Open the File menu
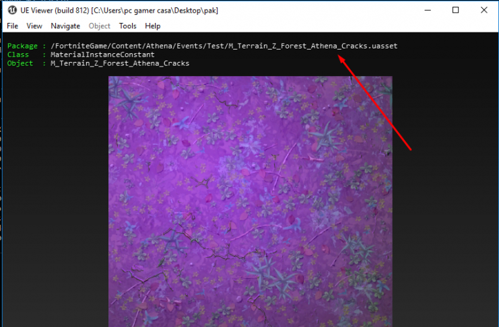Image resolution: width=499 pixels, height=327 pixels. pyautogui.click(x=12, y=26)
